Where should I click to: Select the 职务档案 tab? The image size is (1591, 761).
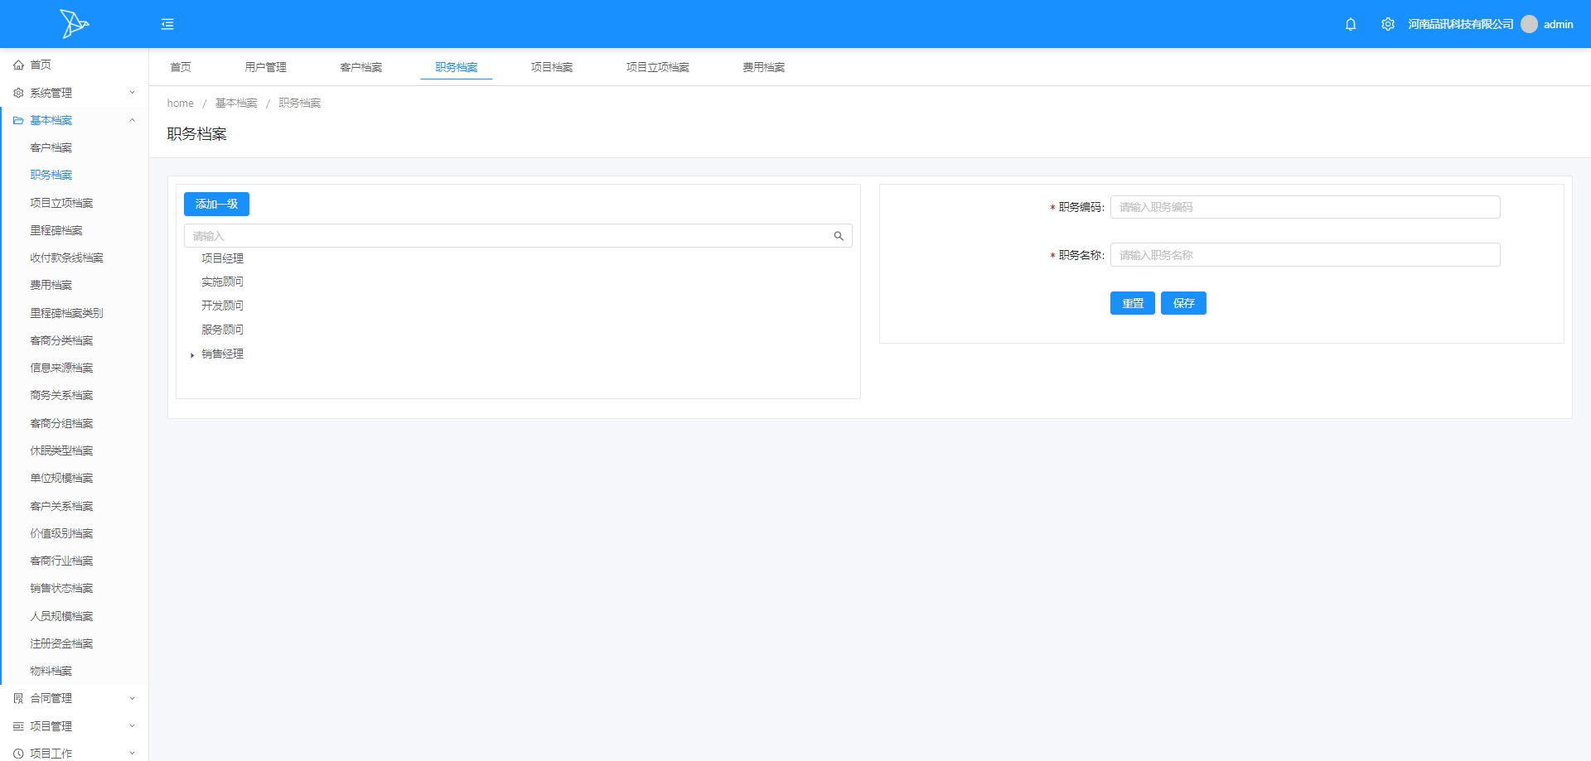coord(457,67)
